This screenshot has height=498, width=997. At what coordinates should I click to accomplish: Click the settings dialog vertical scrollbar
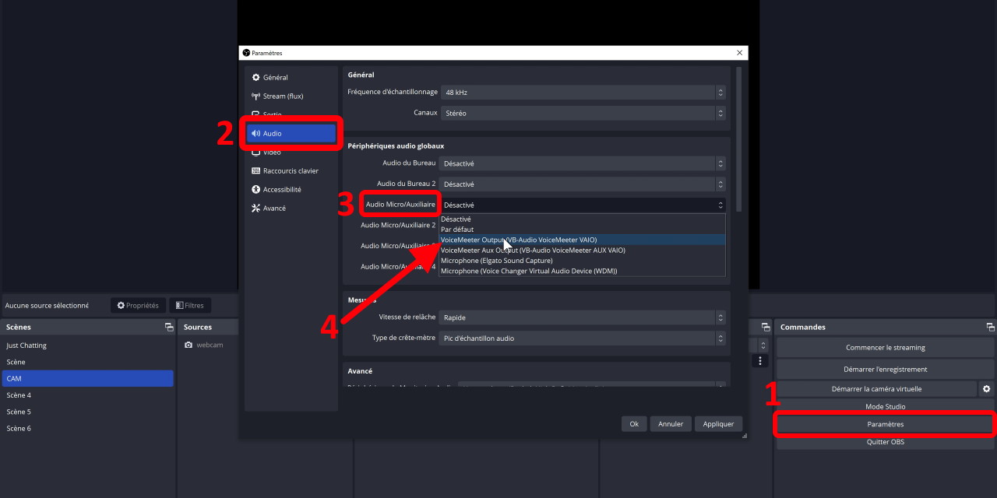point(738,140)
